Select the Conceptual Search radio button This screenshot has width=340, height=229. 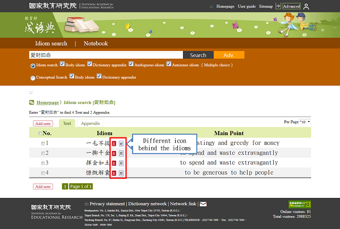32,77
